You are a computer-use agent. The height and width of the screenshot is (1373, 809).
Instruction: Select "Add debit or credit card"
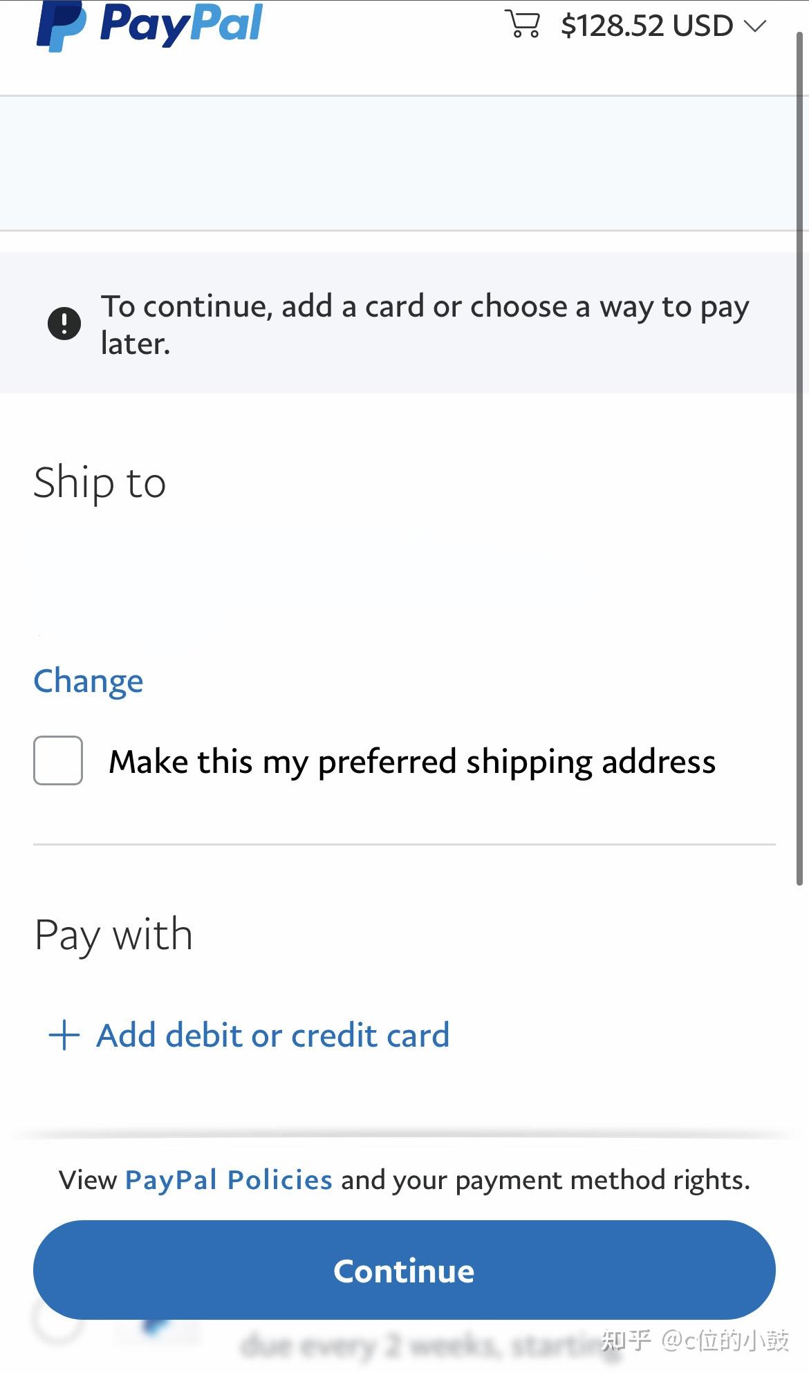272,1035
